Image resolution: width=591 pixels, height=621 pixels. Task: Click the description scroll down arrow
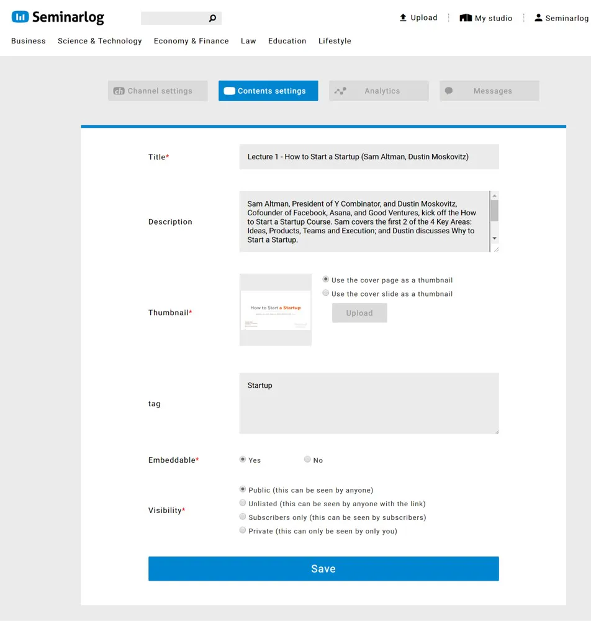(495, 238)
